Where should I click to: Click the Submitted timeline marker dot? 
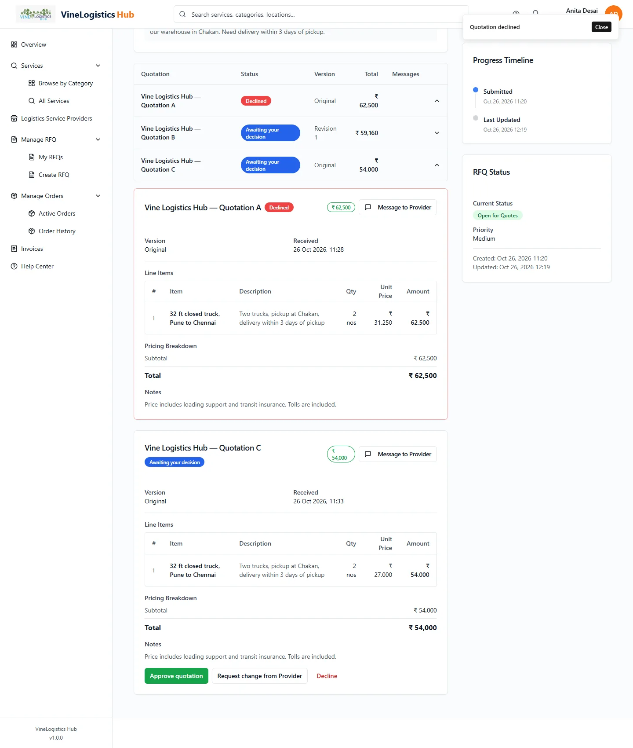click(x=476, y=90)
